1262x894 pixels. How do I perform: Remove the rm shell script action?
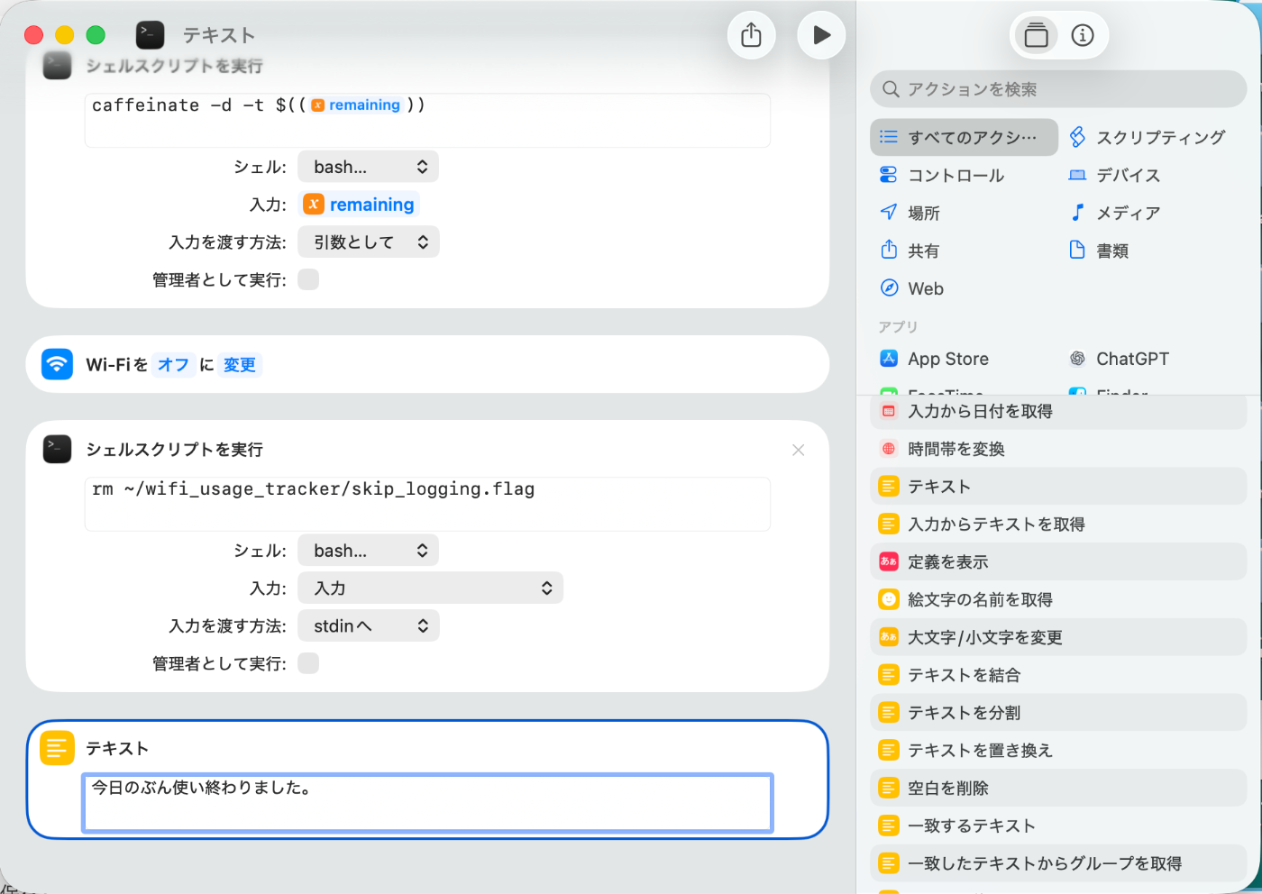click(798, 450)
